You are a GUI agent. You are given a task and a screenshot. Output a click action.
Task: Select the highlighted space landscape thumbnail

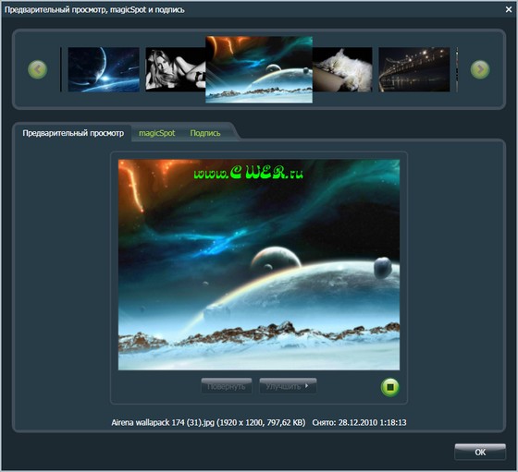coord(259,69)
